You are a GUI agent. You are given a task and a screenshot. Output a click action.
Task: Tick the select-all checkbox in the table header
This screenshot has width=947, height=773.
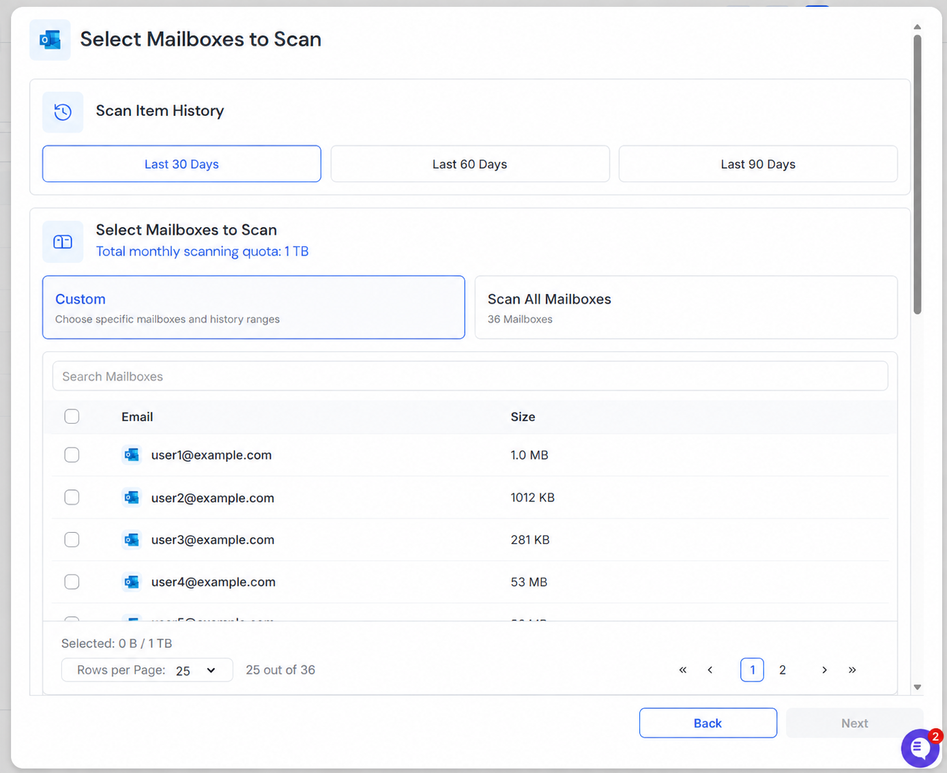point(72,416)
